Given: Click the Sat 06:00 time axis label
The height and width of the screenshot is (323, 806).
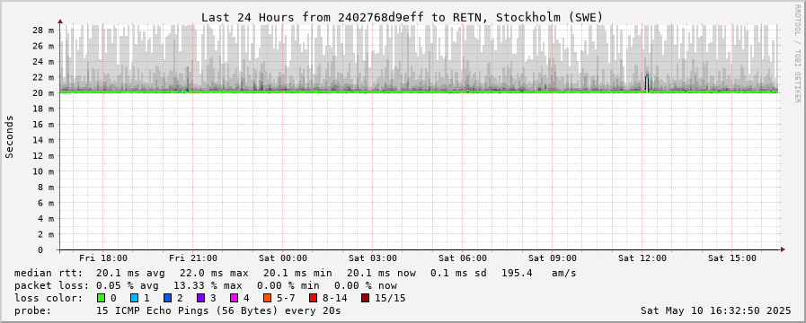Looking at the screenshot, I should tap(463, 258).
